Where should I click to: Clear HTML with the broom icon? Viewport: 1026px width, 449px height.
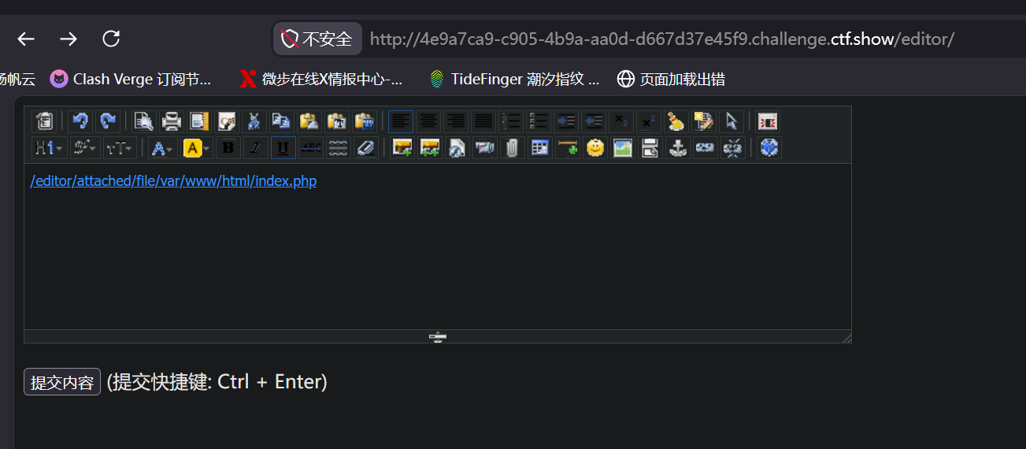pos(676,121)
